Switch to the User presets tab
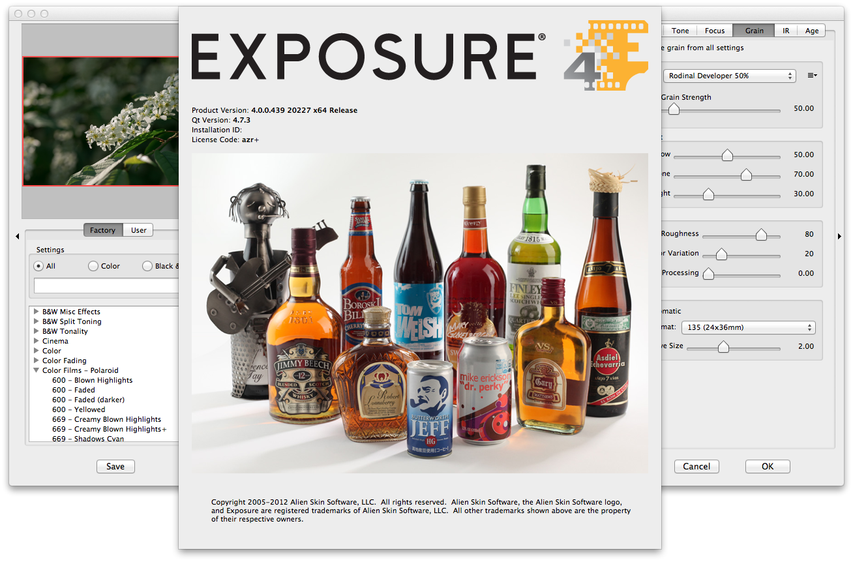 pos(138,230)
